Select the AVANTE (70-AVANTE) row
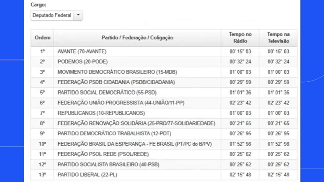Image resolution: width=324 pixels, height=182 pixels. click(x=164, y=52)
